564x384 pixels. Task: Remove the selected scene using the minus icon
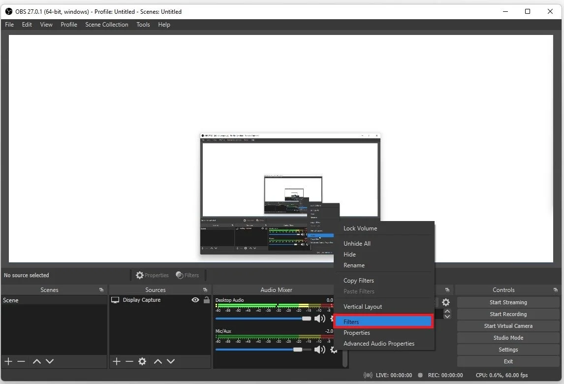tap(21, 361)
